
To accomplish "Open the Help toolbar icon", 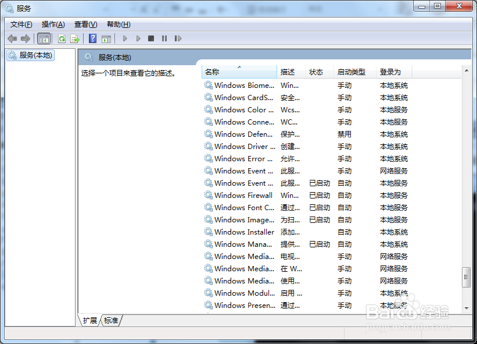I will (x=92, y=38).
